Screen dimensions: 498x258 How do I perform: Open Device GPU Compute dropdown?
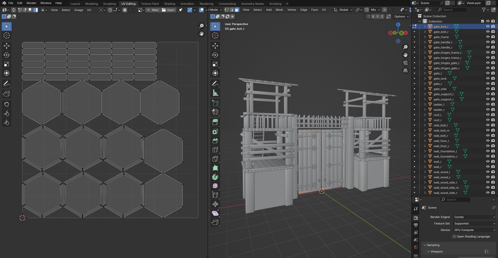(x=474, y=230)
